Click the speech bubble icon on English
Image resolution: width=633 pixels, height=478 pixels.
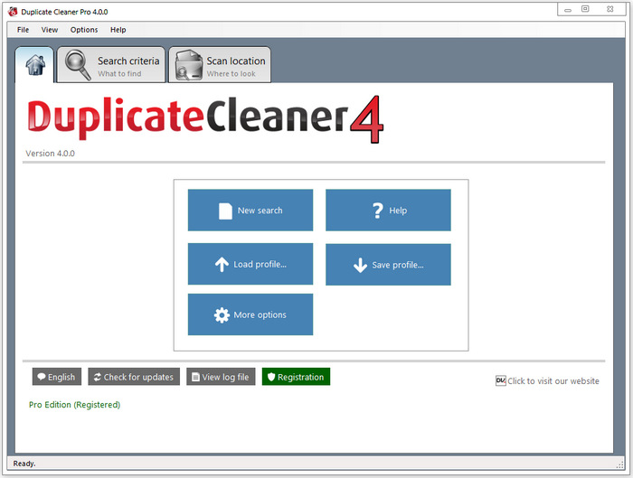click(x=42, y=377)
